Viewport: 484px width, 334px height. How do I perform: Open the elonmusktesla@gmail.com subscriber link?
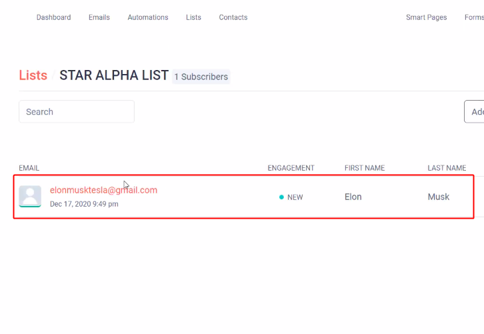coord(103,190)
